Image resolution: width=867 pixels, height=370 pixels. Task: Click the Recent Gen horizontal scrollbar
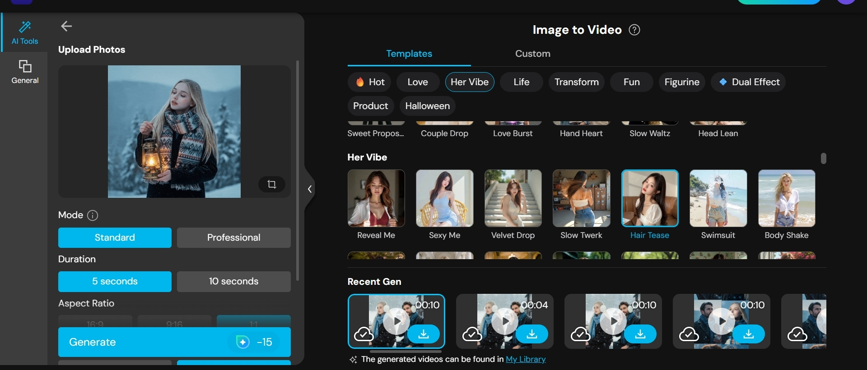[x=406, y=351]
